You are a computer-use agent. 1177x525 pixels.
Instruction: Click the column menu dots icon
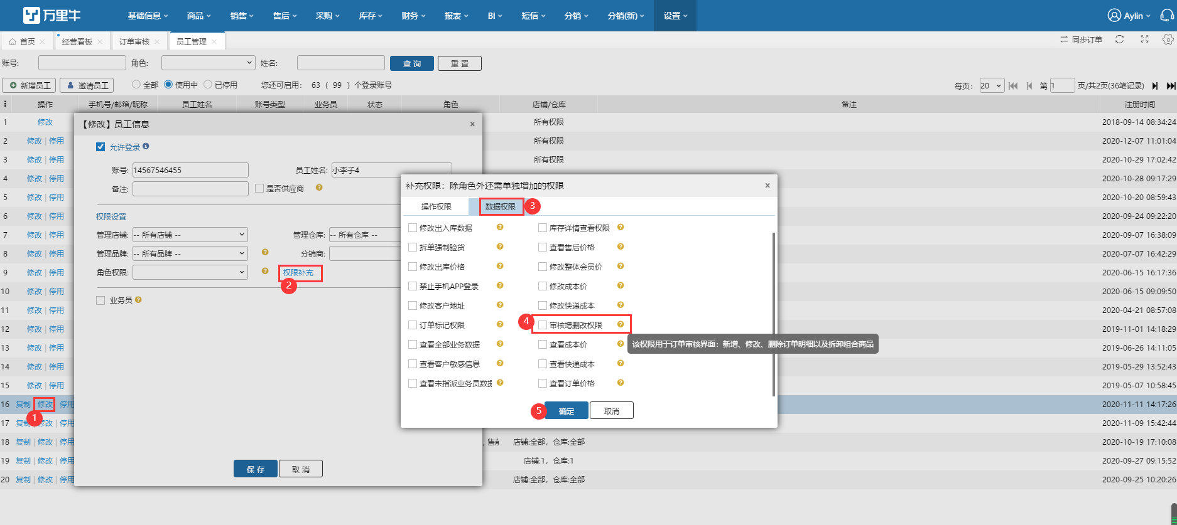click(6, 104)
